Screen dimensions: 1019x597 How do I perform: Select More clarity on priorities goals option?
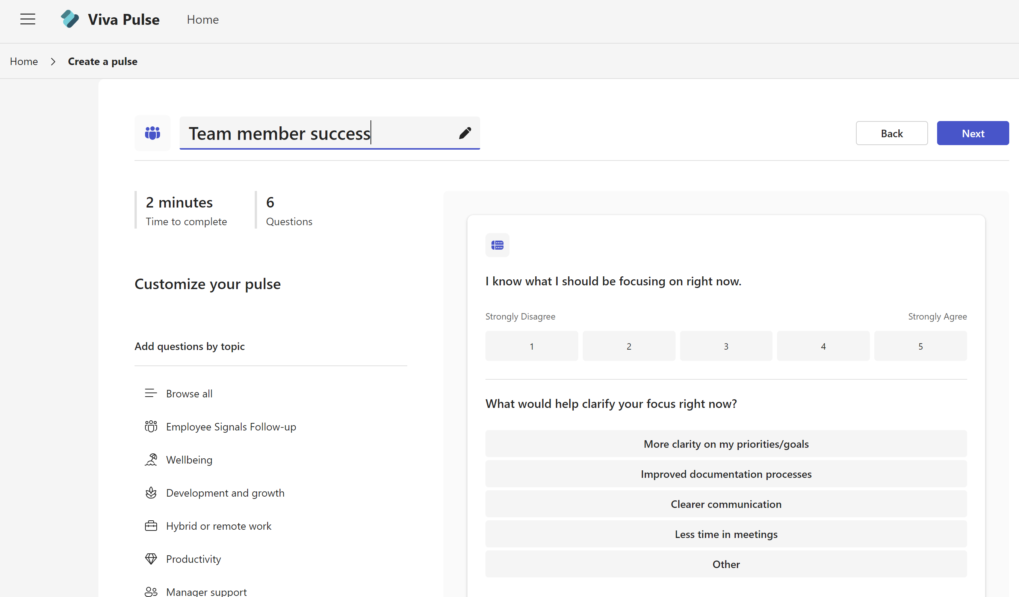tap(726, 444)
